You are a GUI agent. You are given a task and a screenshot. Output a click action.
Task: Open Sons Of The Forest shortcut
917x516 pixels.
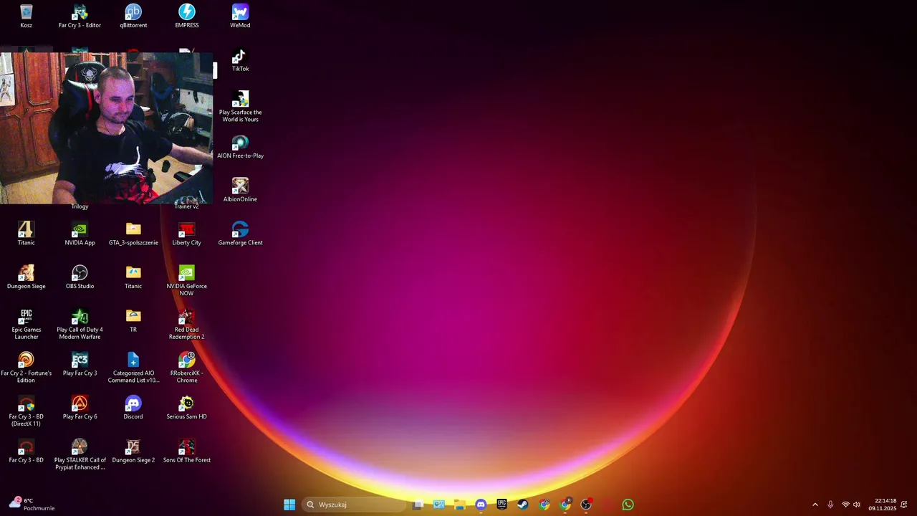point(186,452)
